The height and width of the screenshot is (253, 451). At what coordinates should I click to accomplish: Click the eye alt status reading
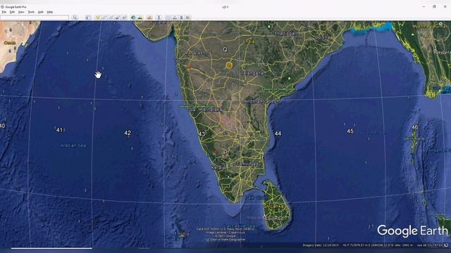point(430,245)
